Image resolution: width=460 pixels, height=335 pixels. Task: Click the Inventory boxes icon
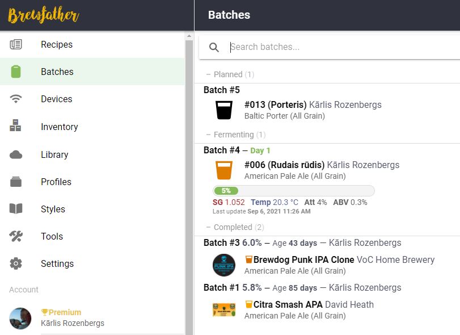(x=15, y=125)
